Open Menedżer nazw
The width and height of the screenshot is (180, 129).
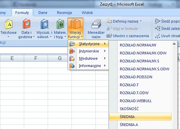click(96, 29)
